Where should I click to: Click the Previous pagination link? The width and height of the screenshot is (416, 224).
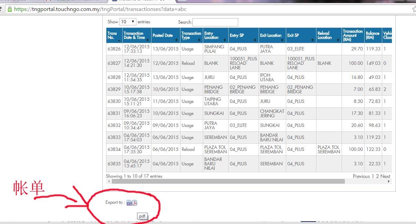pyautogui.click(x=361, y=176)
